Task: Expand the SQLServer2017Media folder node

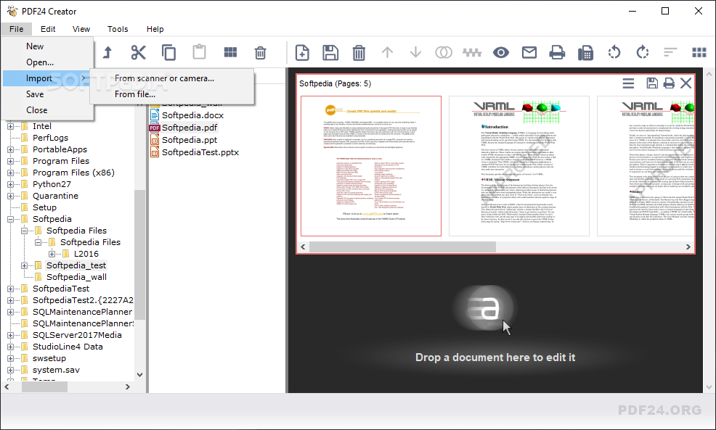Action: coord(10,335)
